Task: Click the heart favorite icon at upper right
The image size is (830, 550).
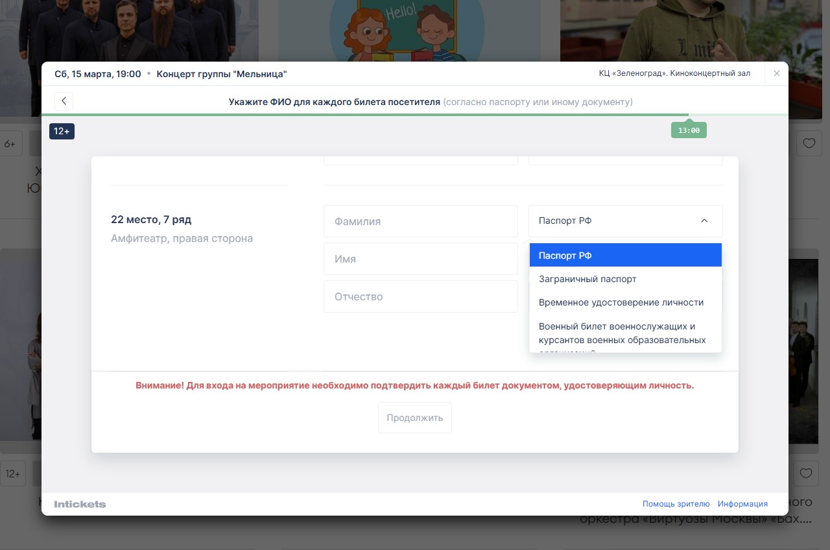Action: tap(809, 143)
